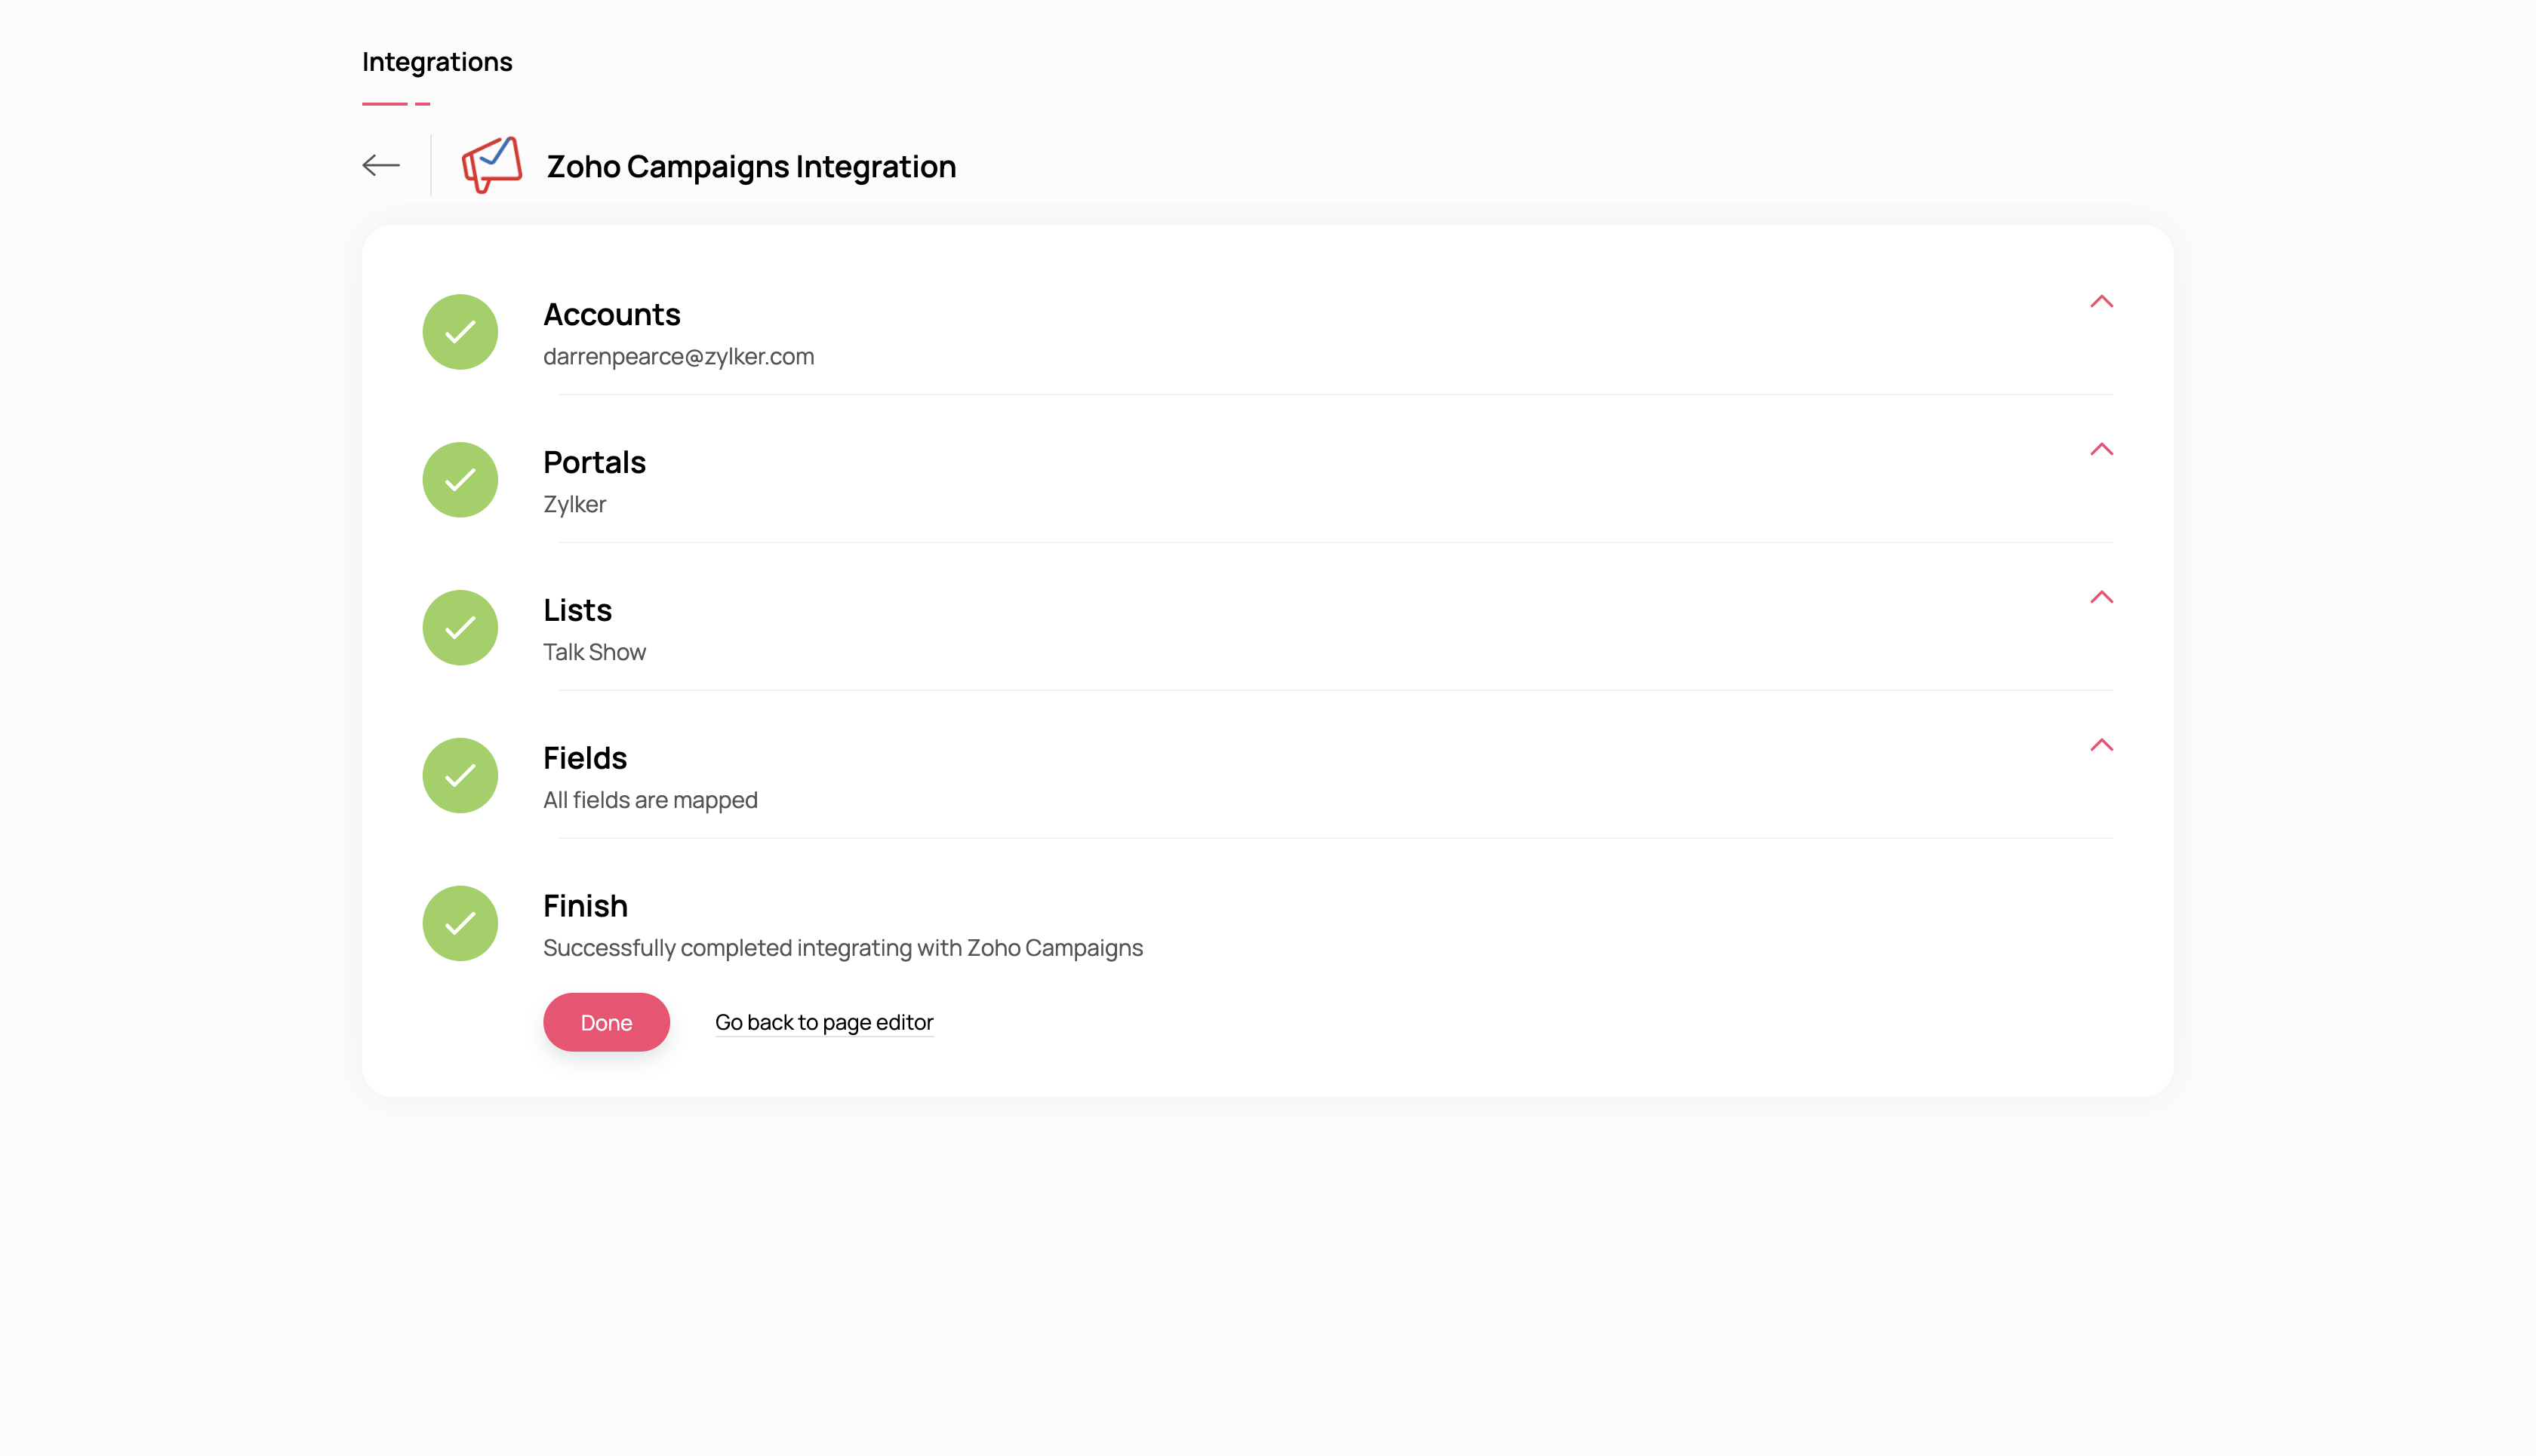
Task: Select the Portals step heading
Action: coord(594,462)
